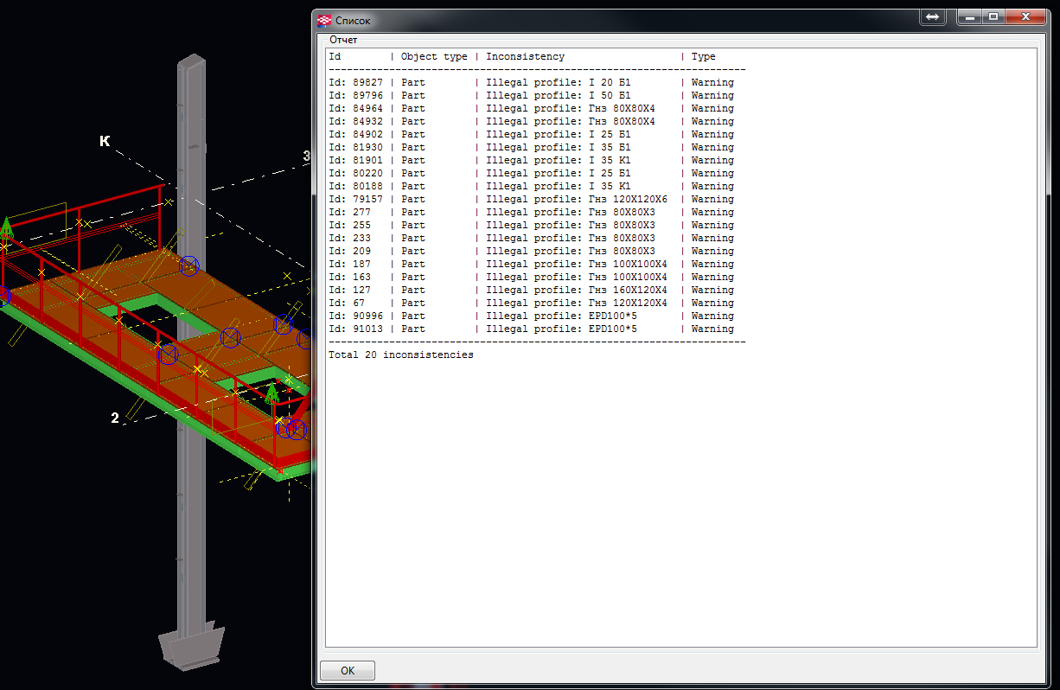Click the OK button

[348, 670]
